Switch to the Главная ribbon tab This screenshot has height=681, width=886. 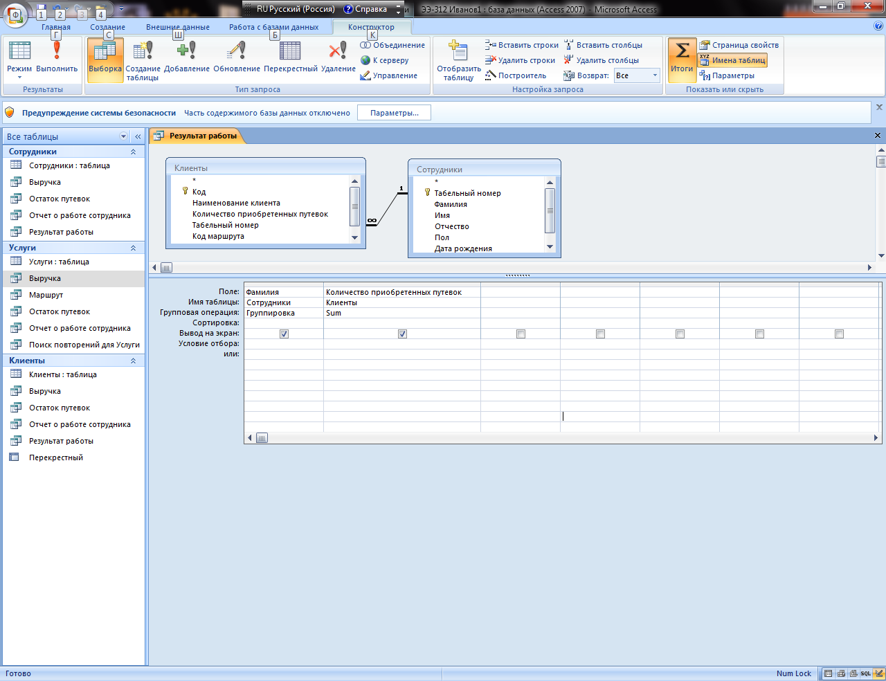pos(56,27)
